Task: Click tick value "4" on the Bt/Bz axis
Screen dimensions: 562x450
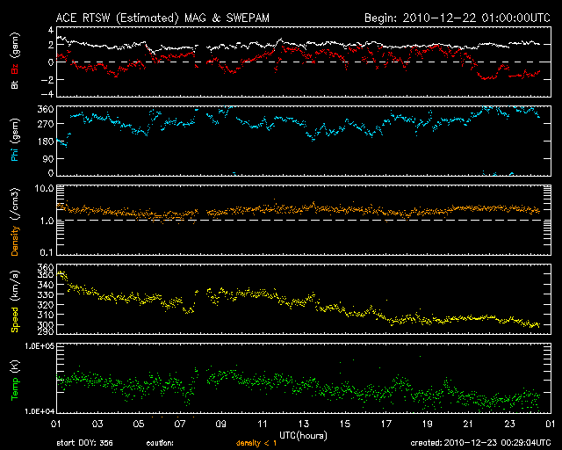Action: point(50,30)
